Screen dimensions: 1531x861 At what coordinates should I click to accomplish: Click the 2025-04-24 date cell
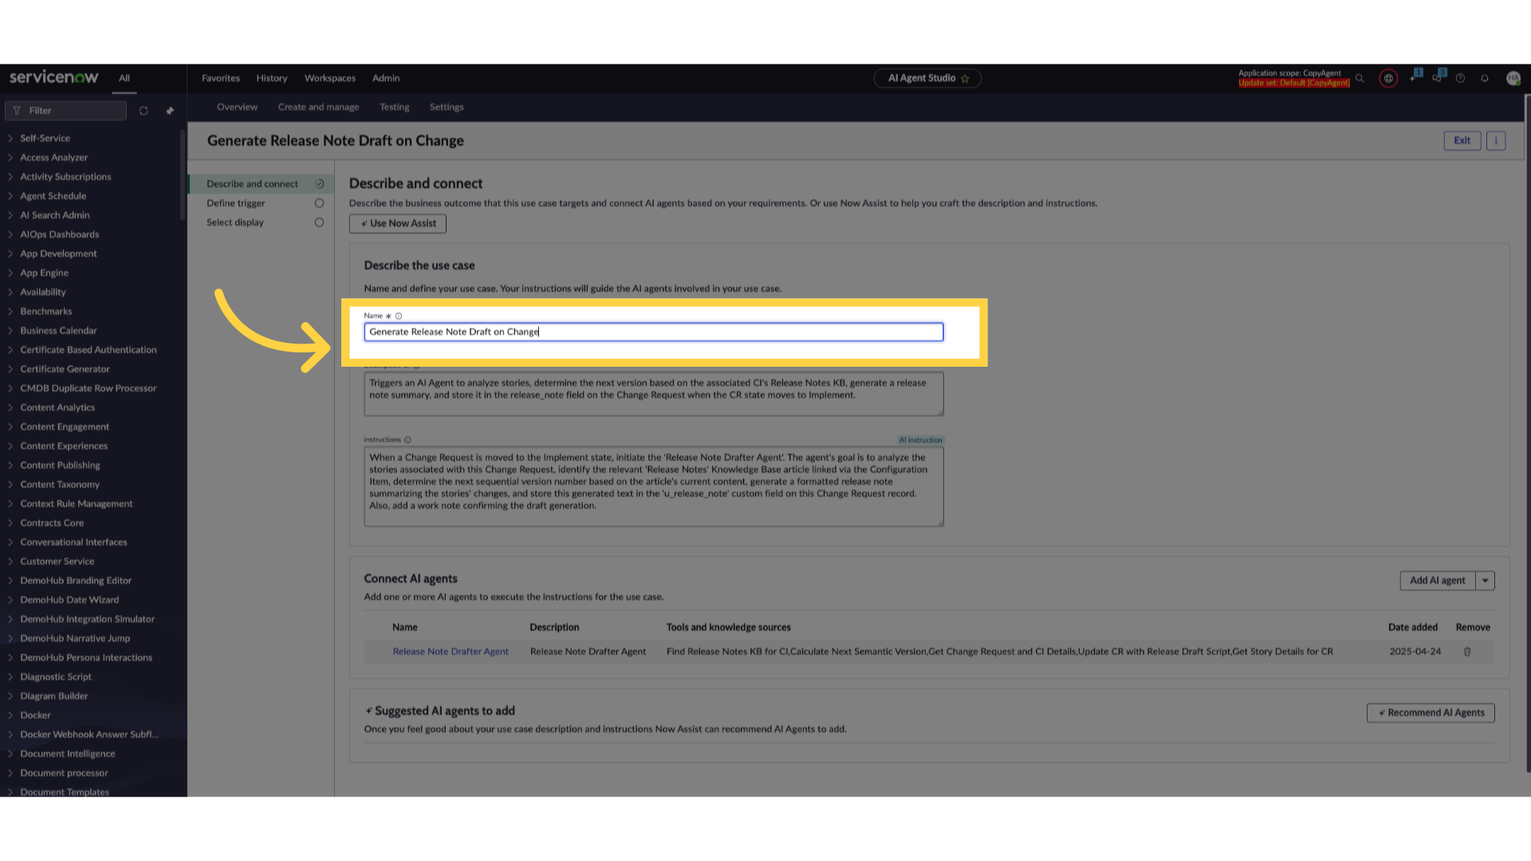click(1415, 651)
